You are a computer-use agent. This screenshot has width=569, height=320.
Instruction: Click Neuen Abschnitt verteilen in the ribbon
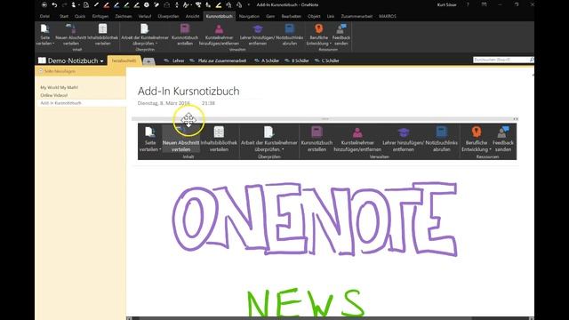[x=71, y=35]
